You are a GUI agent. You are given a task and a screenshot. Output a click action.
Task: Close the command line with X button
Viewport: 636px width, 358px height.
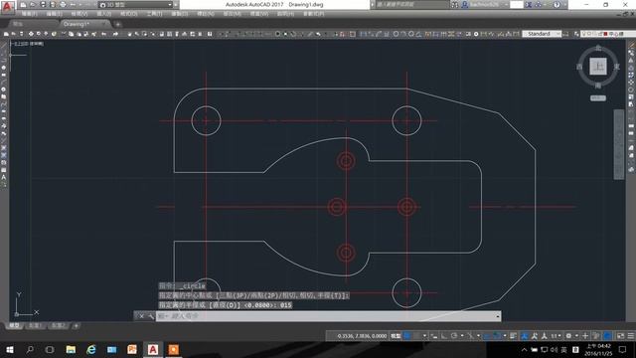(x=141, y=316)
